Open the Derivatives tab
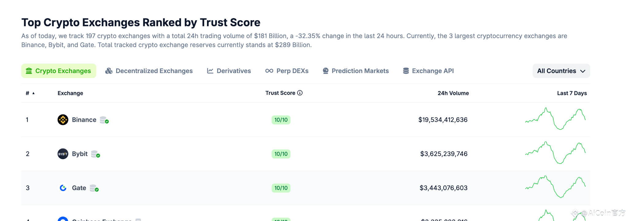Viewport: 628px width, 221px height. (229, 71)
